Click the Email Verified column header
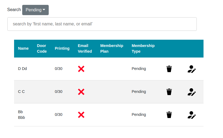The image size is (223, 138). point(85,49)
